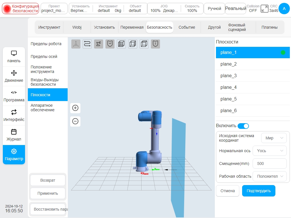Click the CRC 3a46 checksum label
The image size is (291, 218).
(274, 9)
